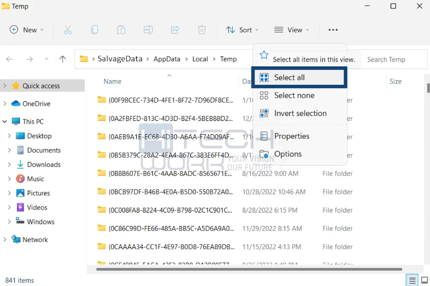Go forward with the right arrow
Screen dimensions: 430x286
(30, 59)
